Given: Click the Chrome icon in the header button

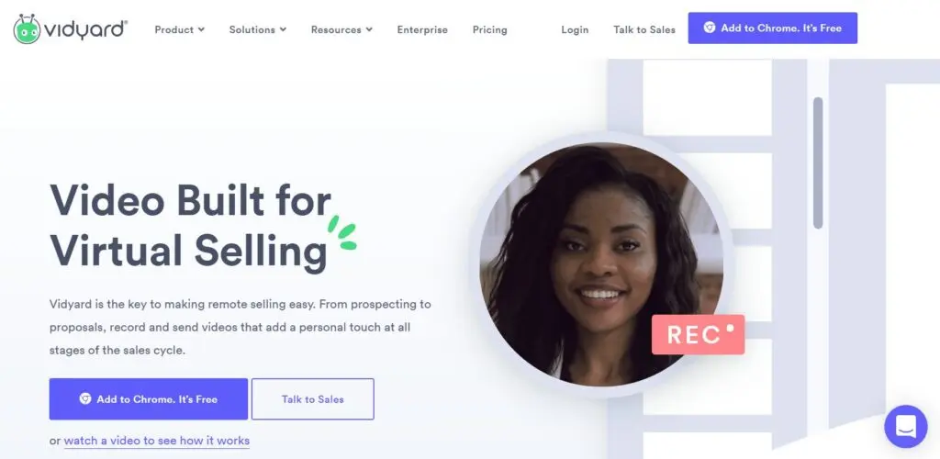Looking at the screenshot, I should pos(710,28).
